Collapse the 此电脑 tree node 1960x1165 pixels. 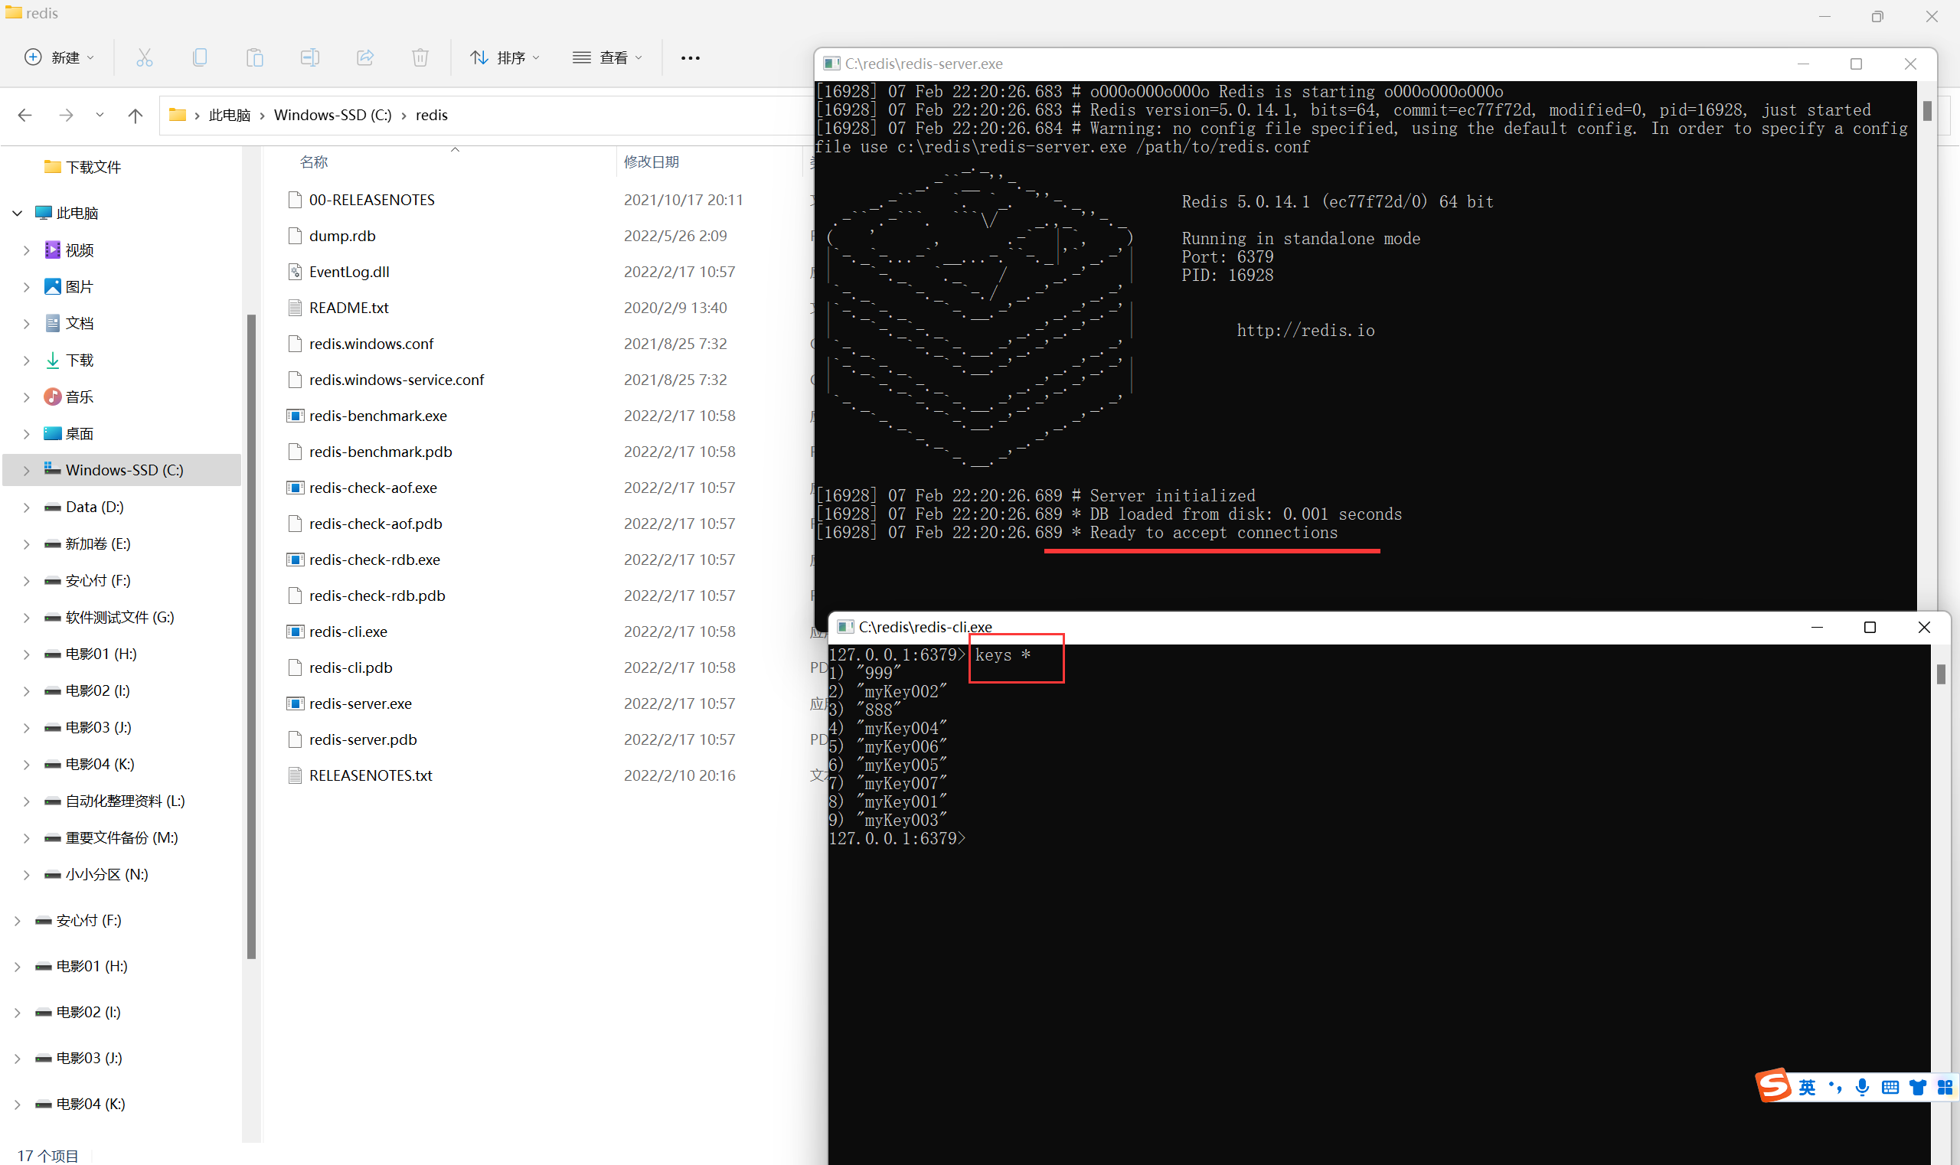click(18, 213)
